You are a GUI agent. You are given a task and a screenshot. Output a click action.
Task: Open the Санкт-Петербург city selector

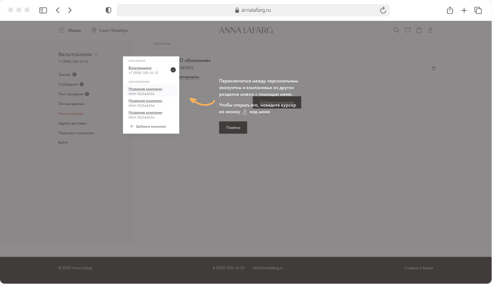tap(110, 30)
